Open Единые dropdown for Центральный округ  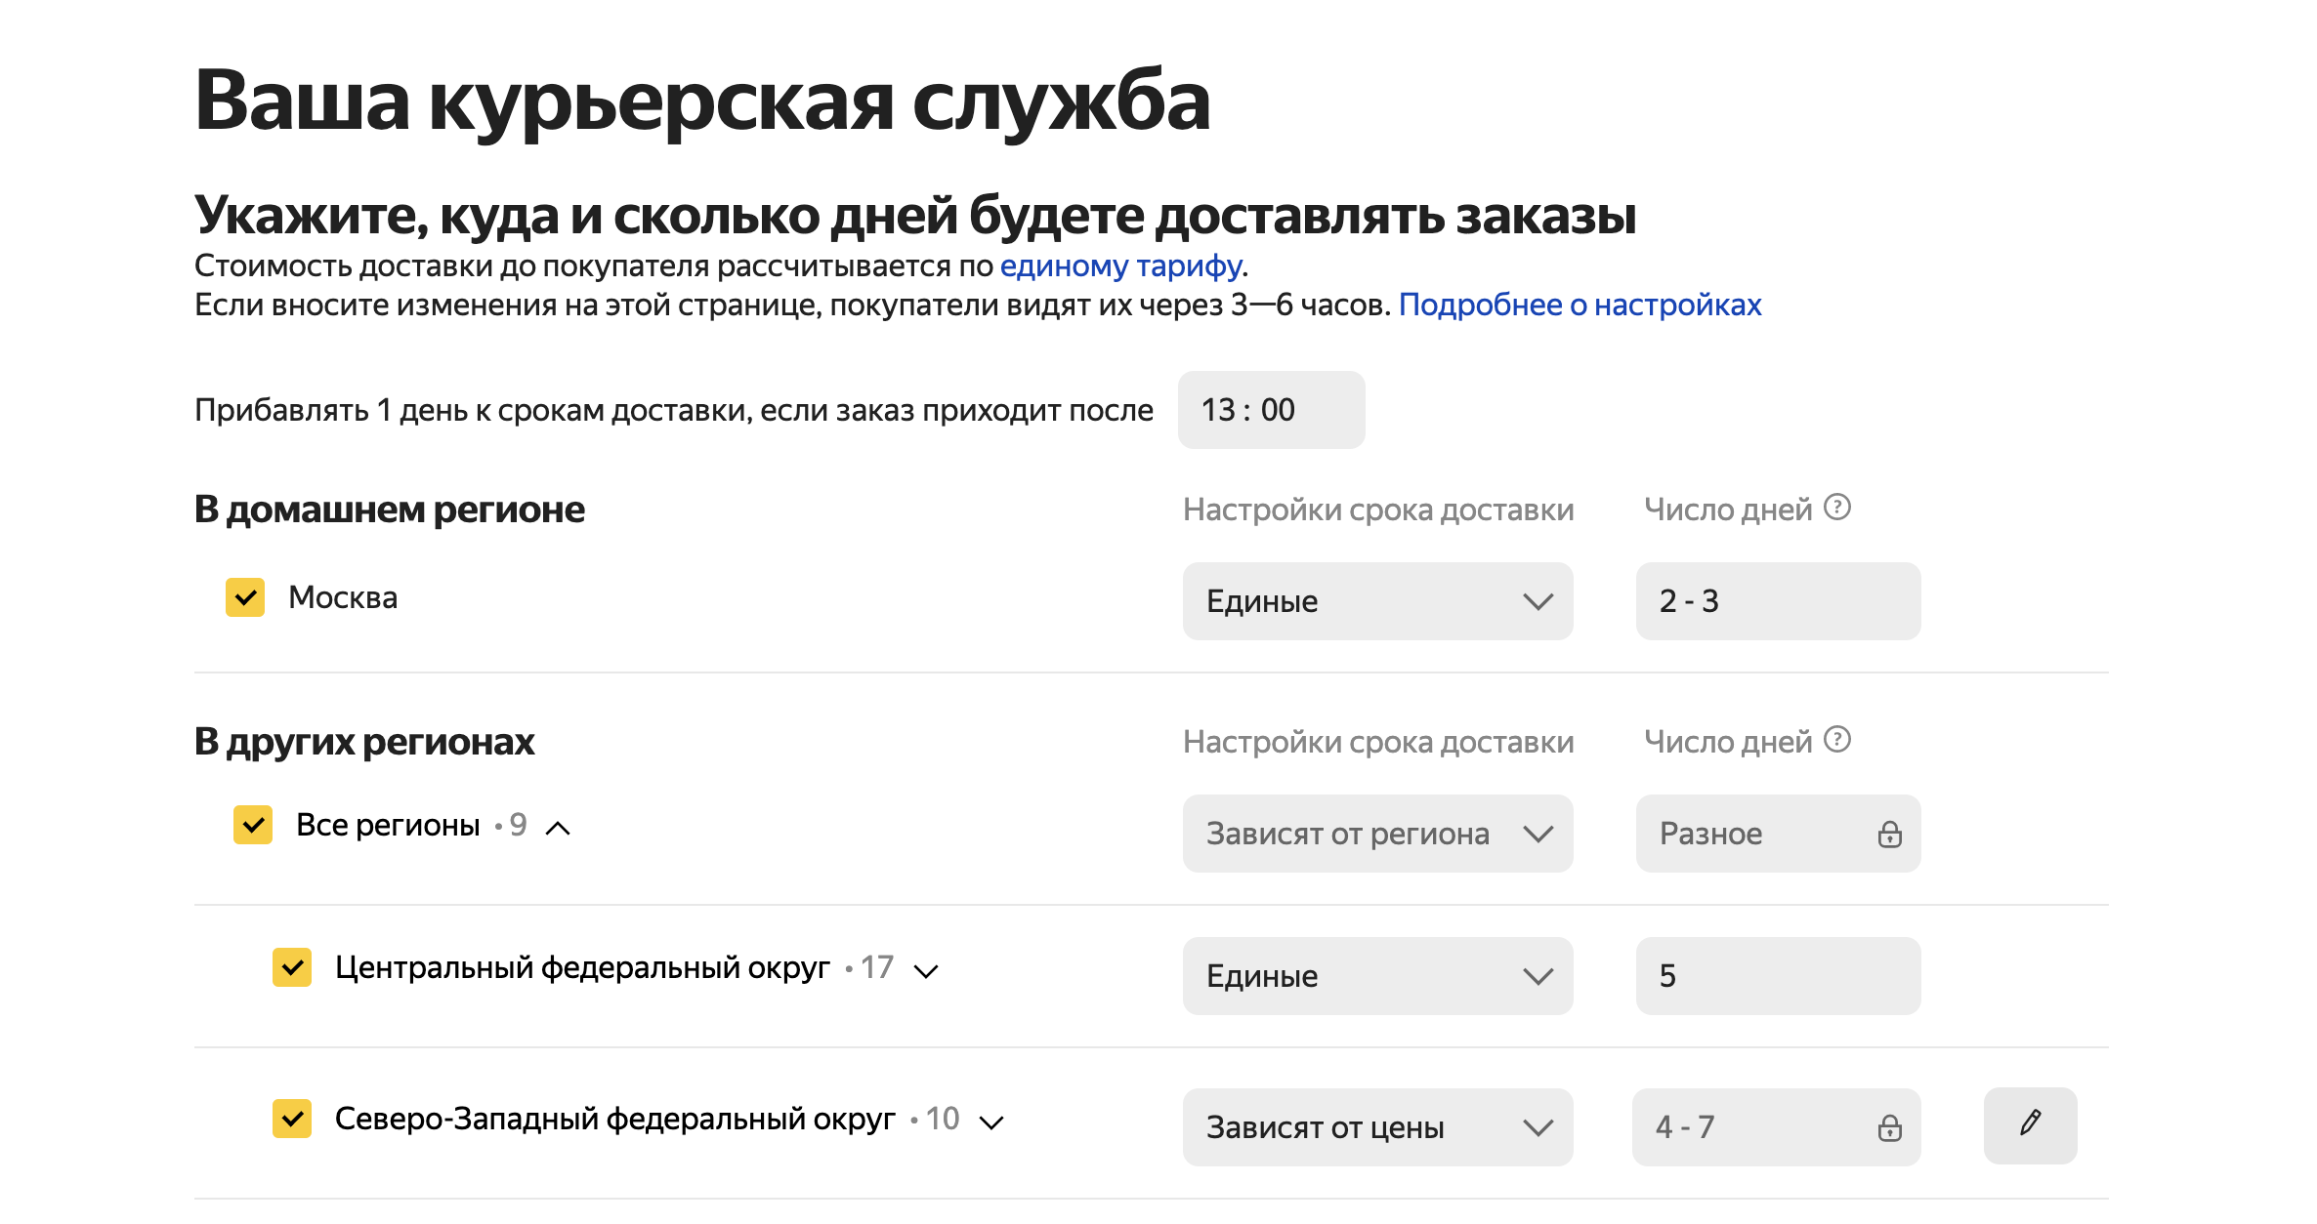pyautogui.click(x=1377, y=976)
